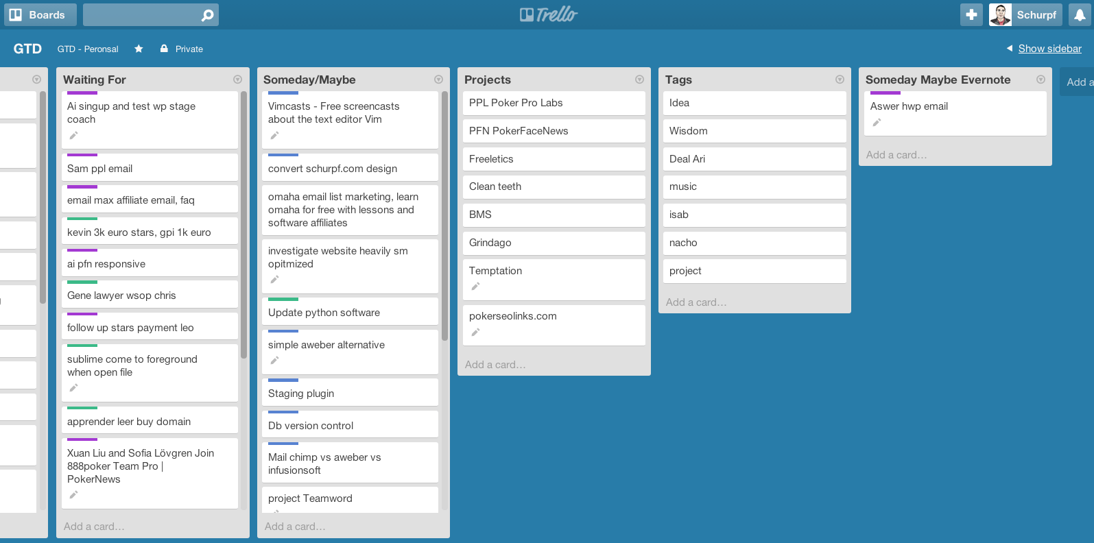Screen dimensions: 1094x543
Task: Open nacho tag card
Action: 754,243
